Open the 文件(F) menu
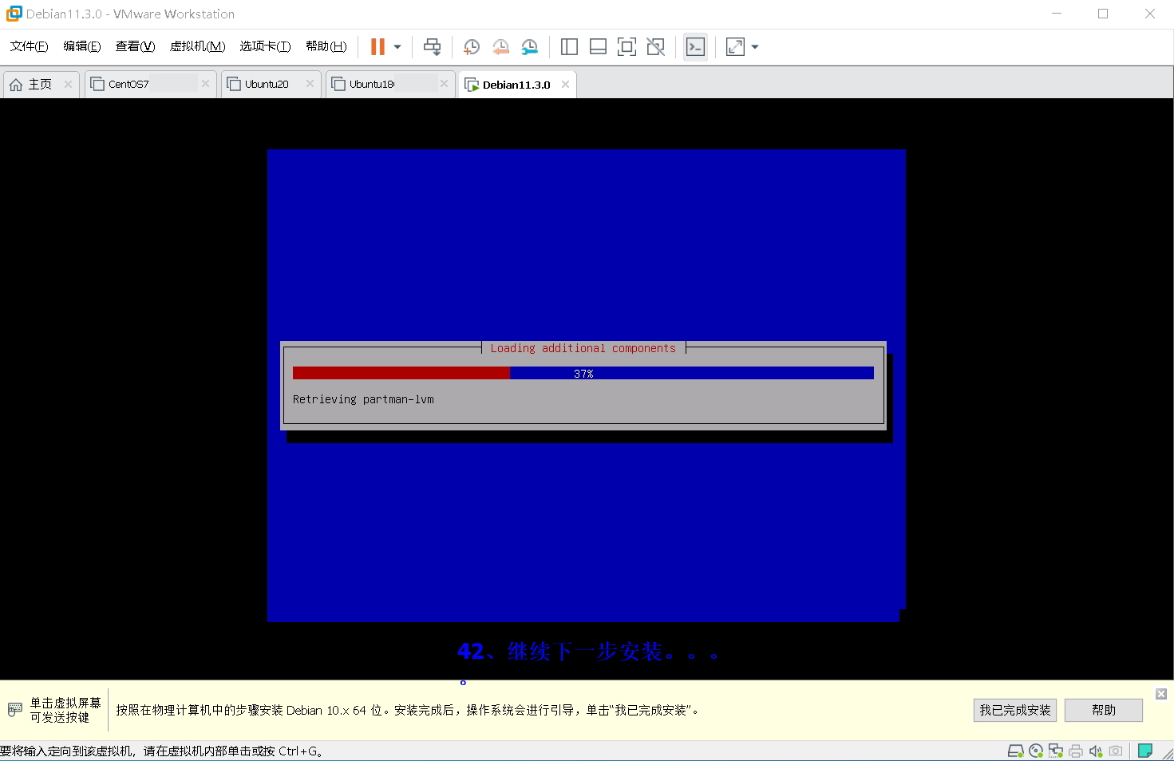1174x761 pixels. (x=29, y=46)
